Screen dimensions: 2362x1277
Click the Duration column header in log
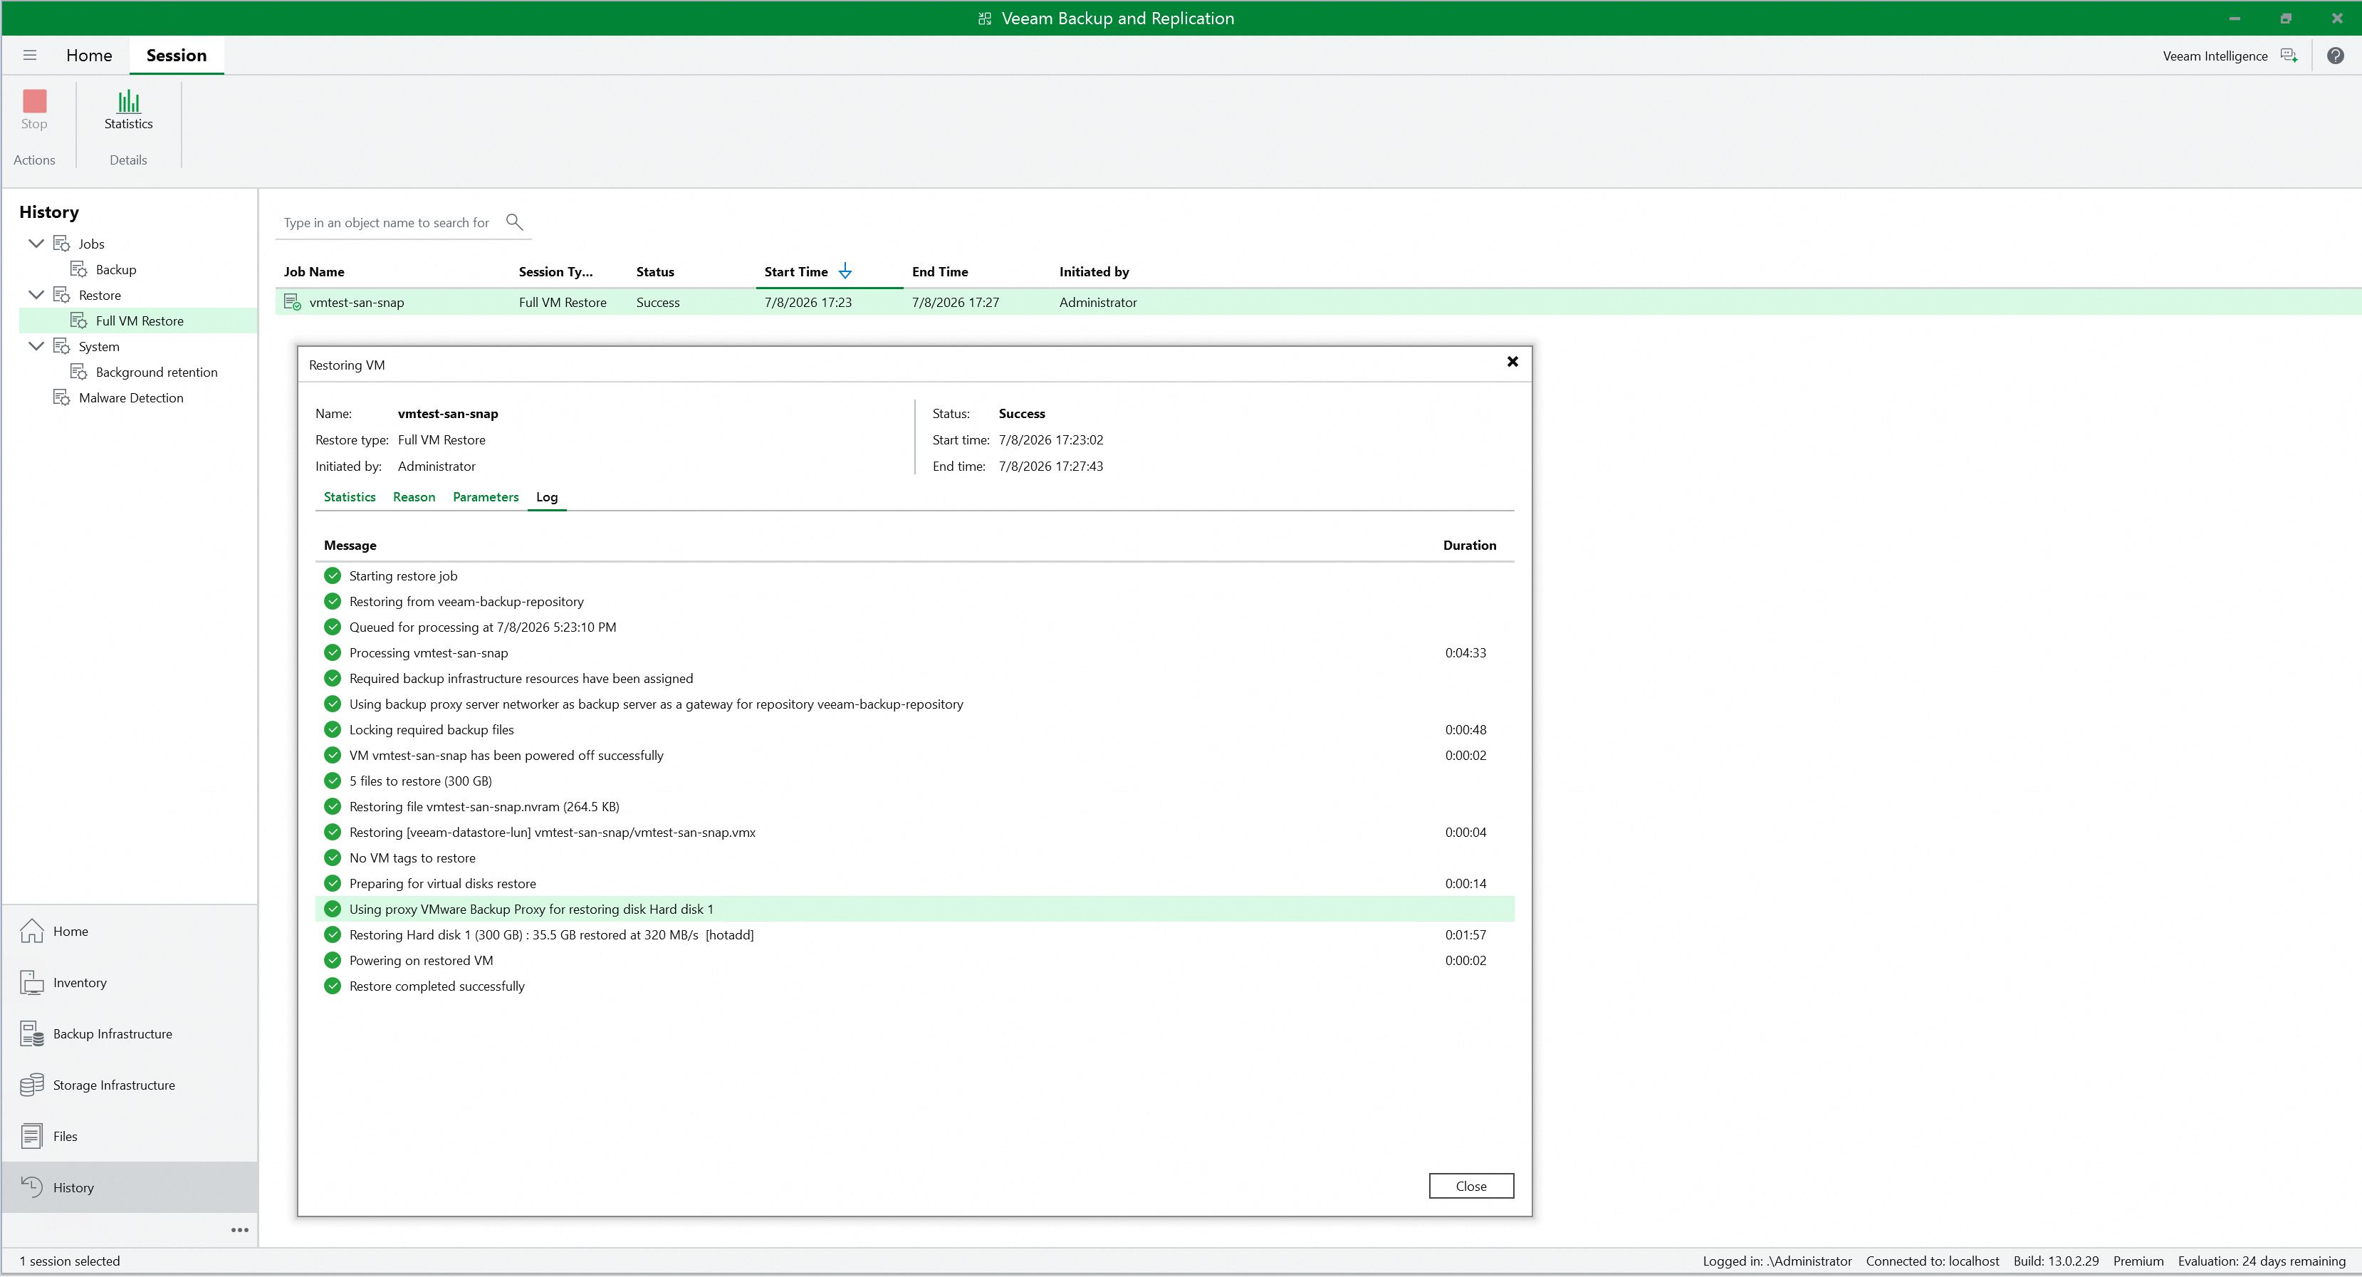coord(1469,545)
